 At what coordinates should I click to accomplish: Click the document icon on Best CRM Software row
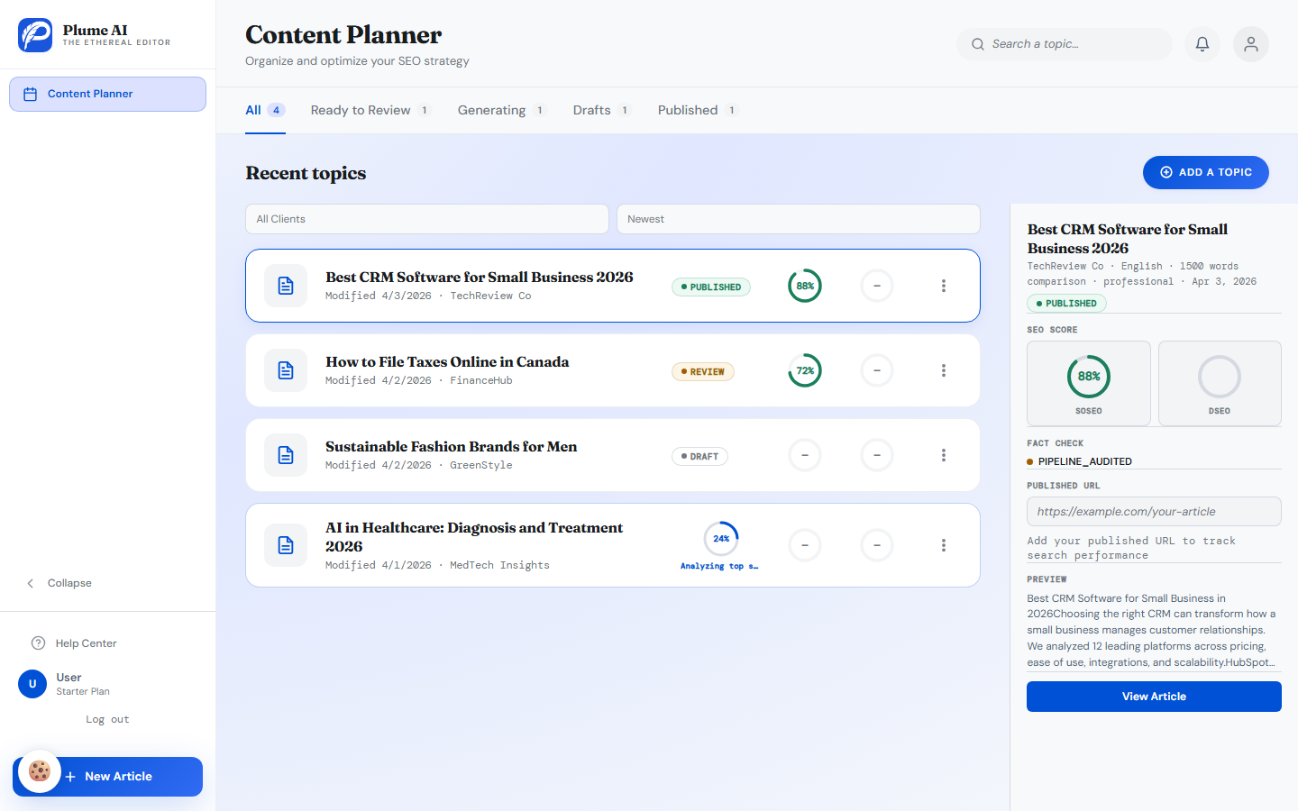(x=285, y=286)
